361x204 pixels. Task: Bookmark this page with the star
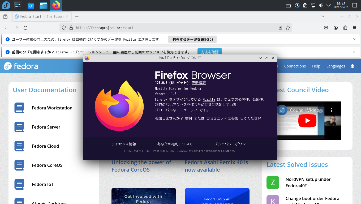pos(288,28)
